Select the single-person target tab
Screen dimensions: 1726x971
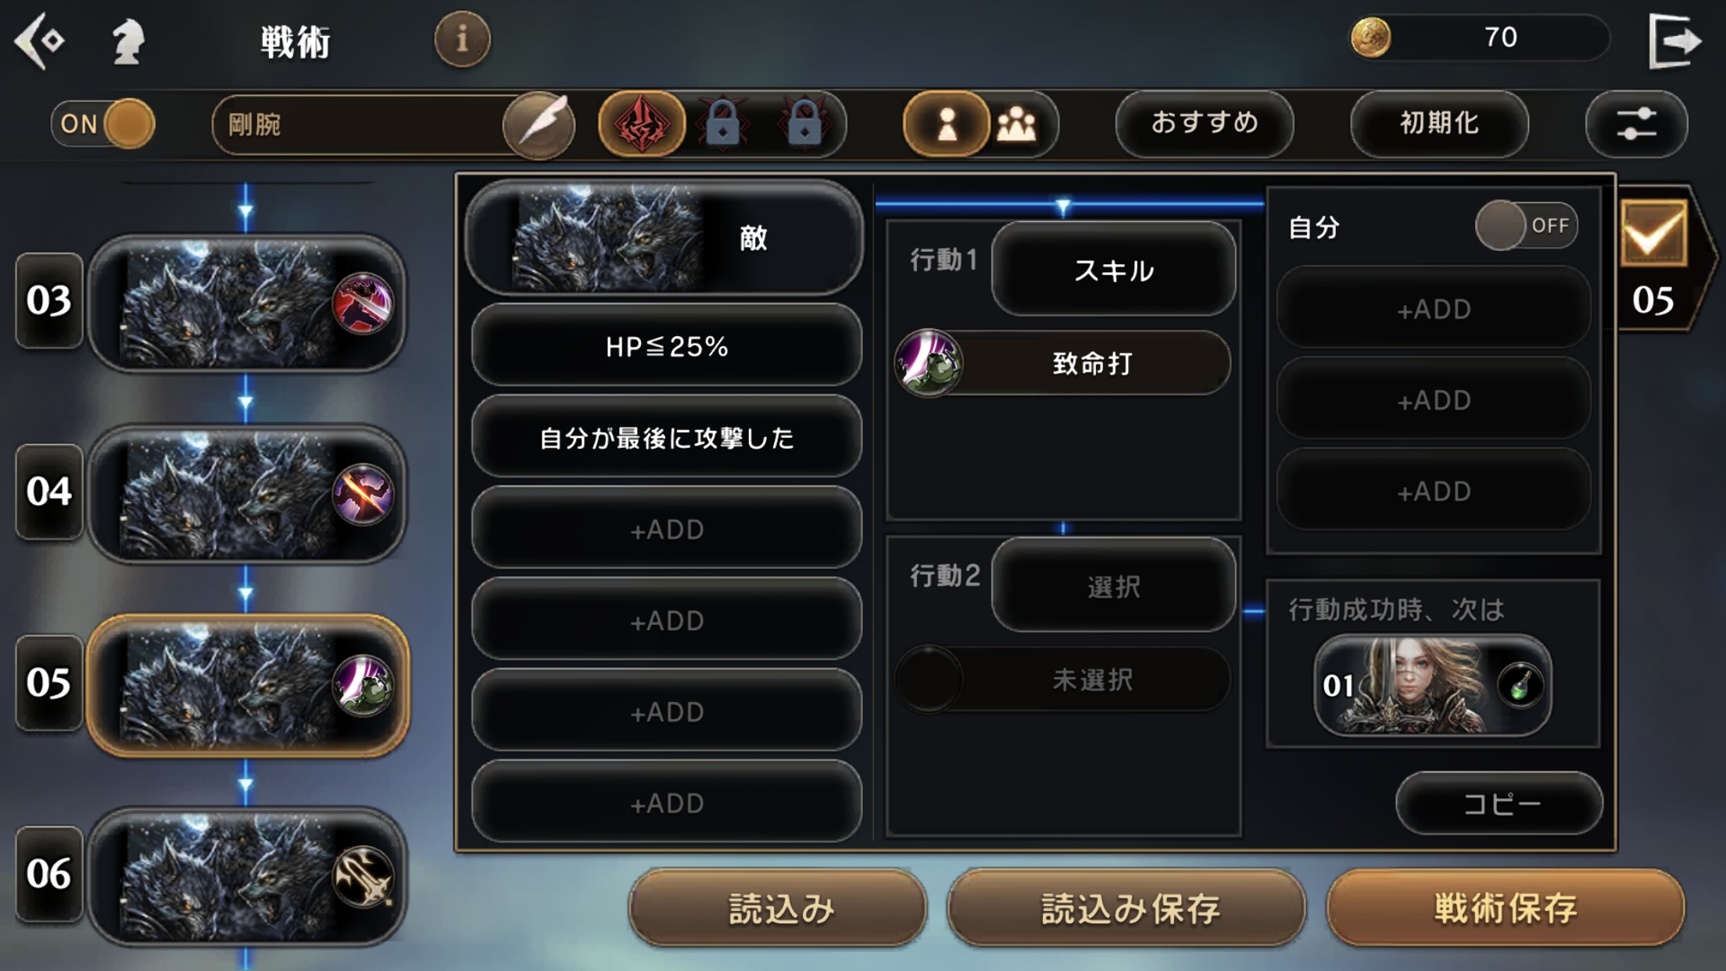946,124
